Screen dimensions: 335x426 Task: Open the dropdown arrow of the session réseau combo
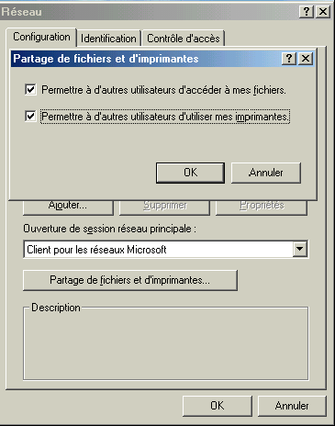pos(300,249)
